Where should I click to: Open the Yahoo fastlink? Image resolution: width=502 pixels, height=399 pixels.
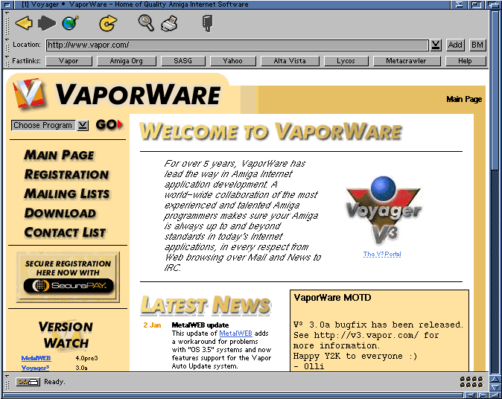click(232, 61)
